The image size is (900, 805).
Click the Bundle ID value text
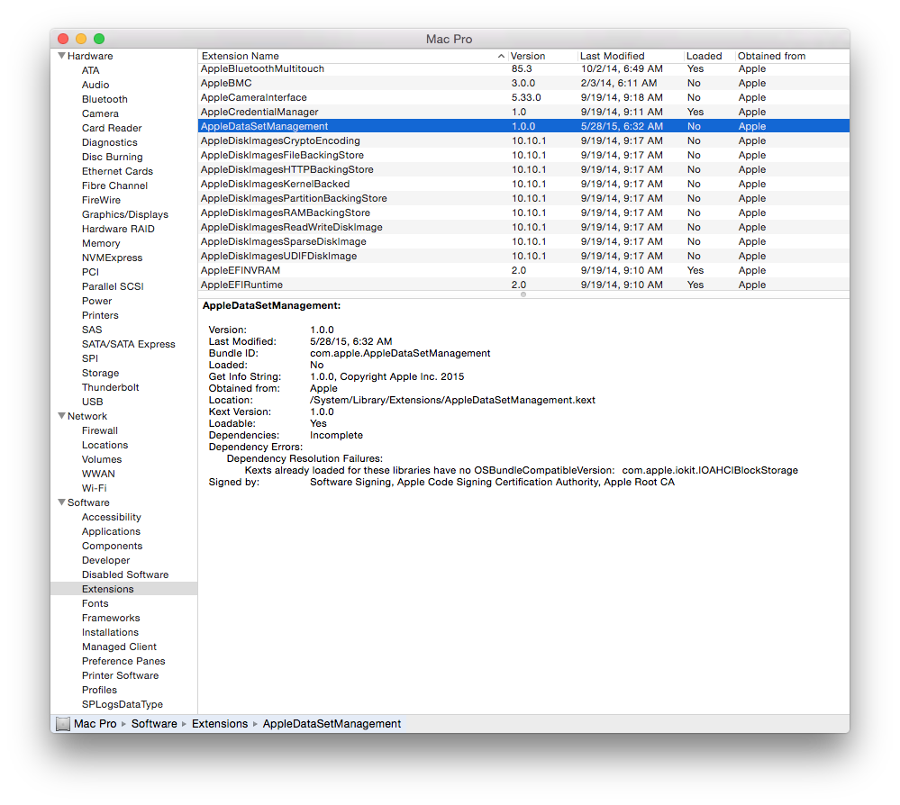click(400, 353)
